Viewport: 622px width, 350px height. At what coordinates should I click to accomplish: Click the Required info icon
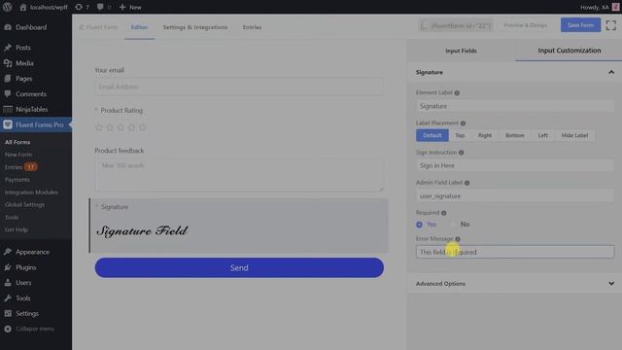point(444,213)
